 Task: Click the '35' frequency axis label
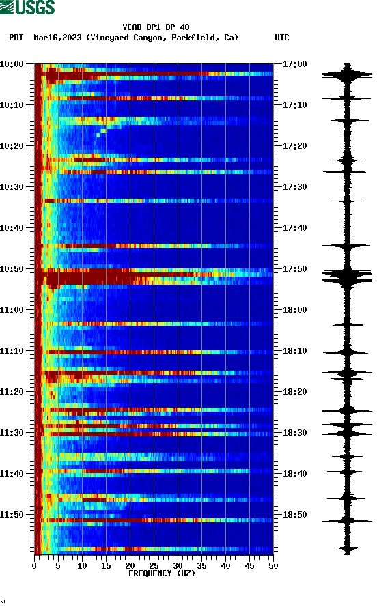(x=201, y=565)
